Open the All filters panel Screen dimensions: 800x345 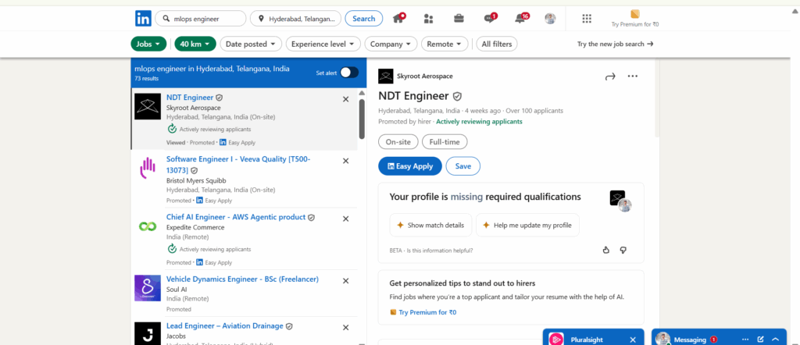[x=497, y=44]
